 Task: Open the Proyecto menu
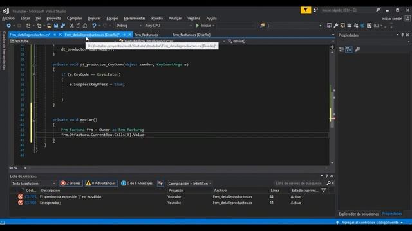point(53,19)
